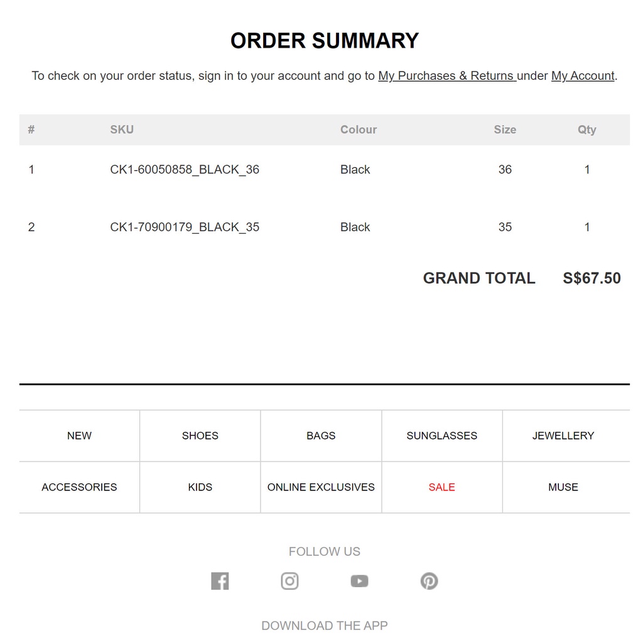Go to the My Account link
Image resolution: width=643 pixels, height=643 pixels.
[x=583, y=76]
